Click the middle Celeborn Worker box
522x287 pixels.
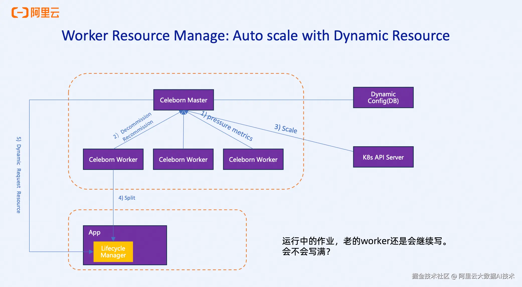coord(183,159)
